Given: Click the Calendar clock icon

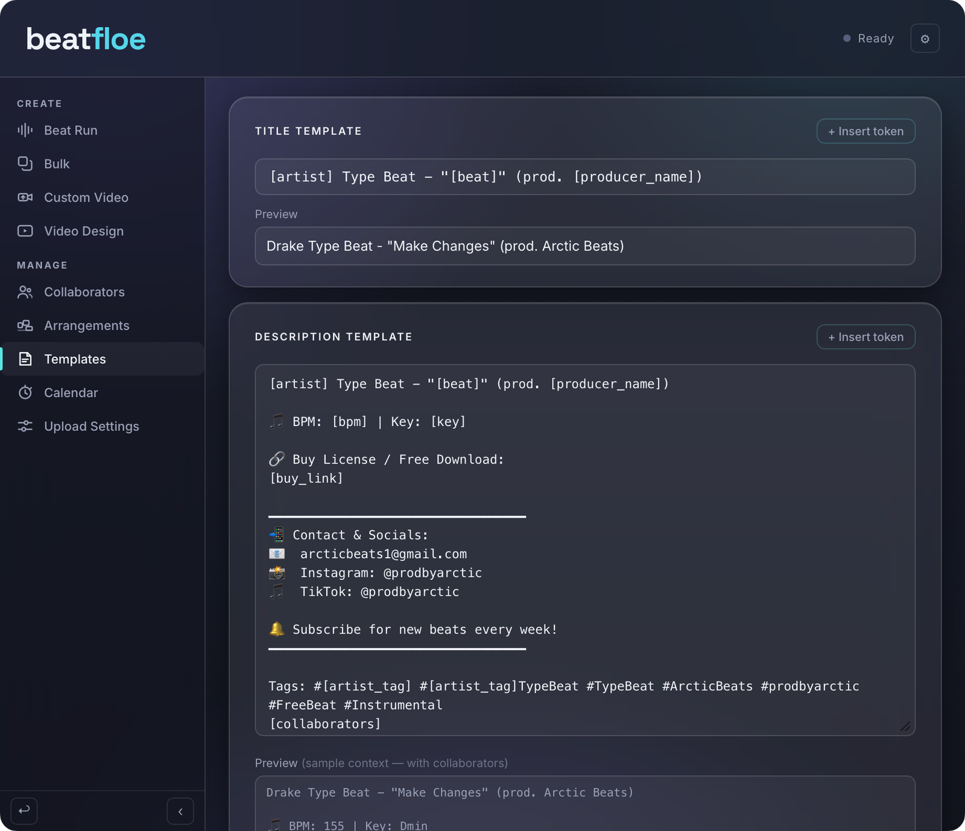Looking at the screenshot, I should (25, 393).
